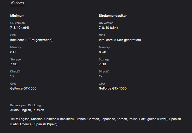192x133 pixels.
Task: Click recommended Storage 7 GB value
Action: pyautogui.click(x=102, y=64)
